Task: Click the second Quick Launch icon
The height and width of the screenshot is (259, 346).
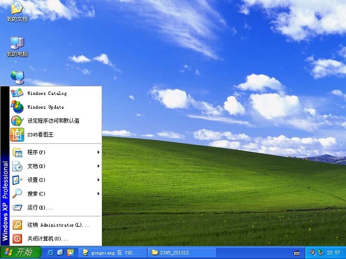Action: [x=61, y=252]
